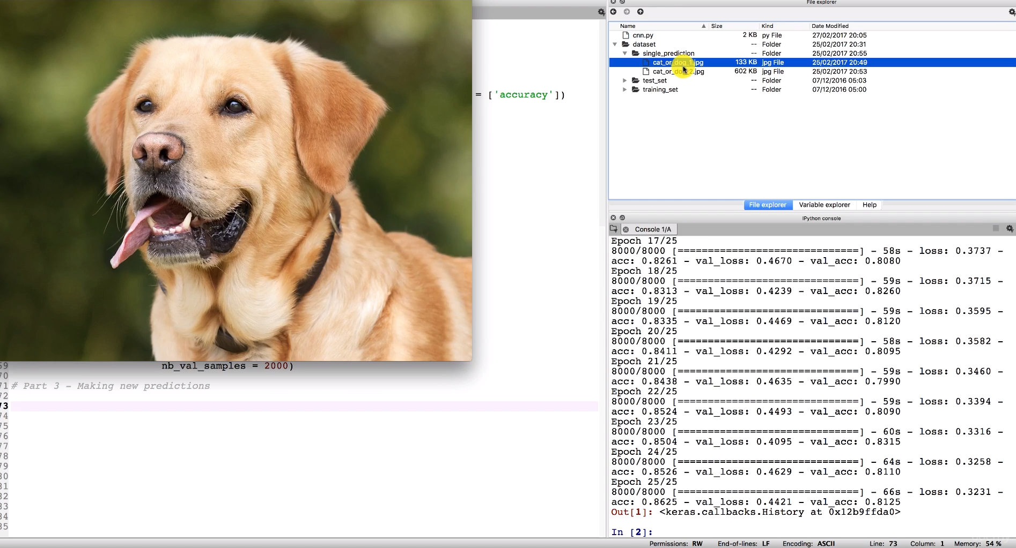Screen dimensions: 1016x548
Task: Collapse the dataset folder
Action: 615,44
